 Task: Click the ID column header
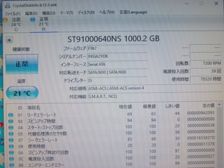(20, 108)
